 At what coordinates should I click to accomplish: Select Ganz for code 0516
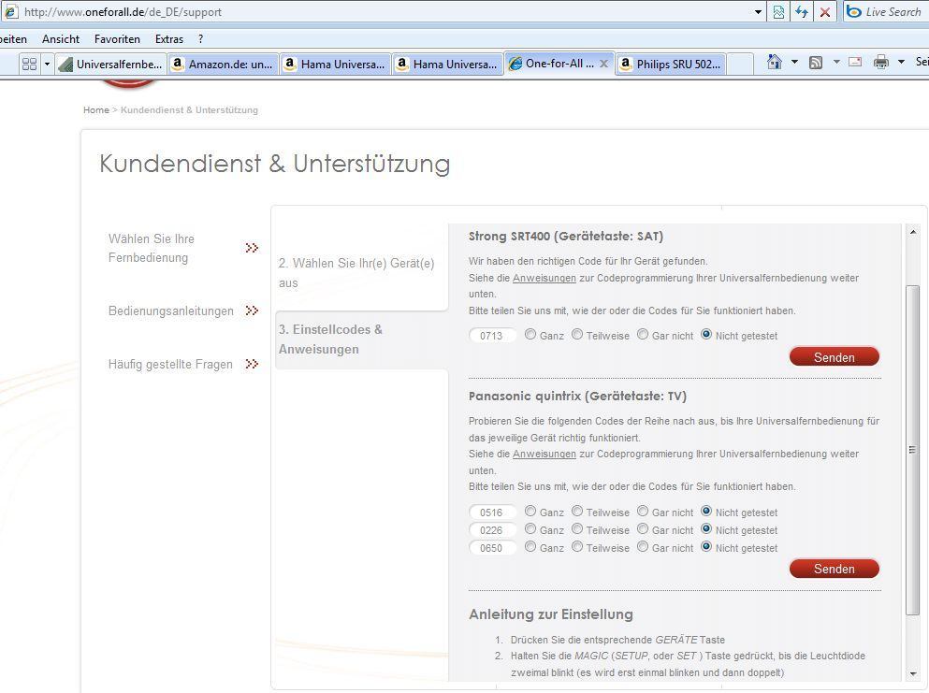pos(530,511)
